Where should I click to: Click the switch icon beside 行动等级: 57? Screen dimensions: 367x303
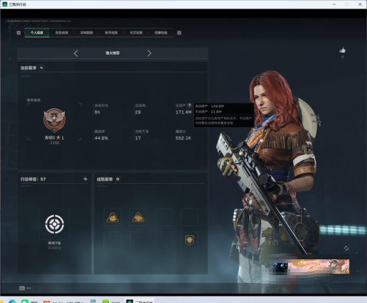coord(85,179)
